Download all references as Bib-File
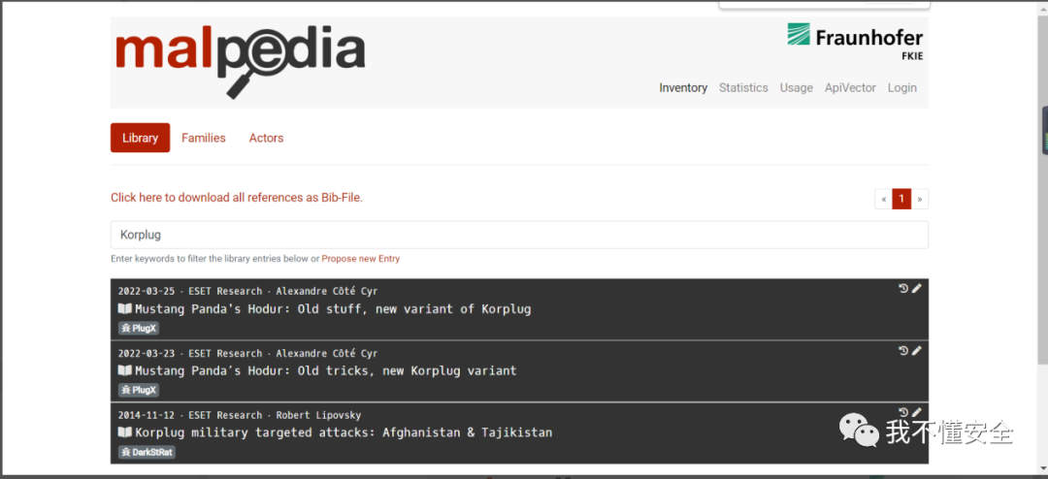This screenshot has width=1048, height=479. click(237, 197)
